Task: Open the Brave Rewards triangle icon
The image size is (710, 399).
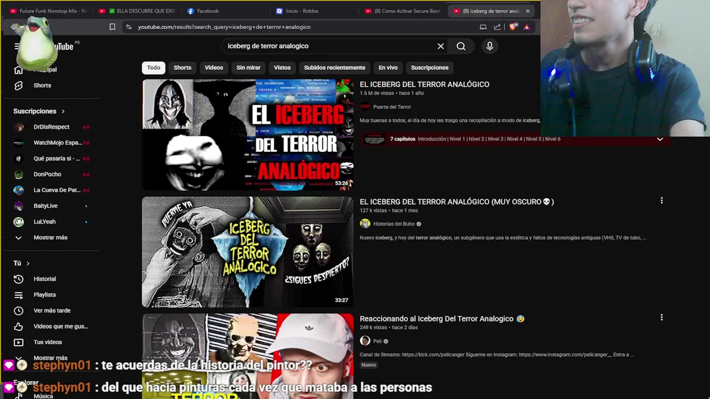Action: pos(526,27)
